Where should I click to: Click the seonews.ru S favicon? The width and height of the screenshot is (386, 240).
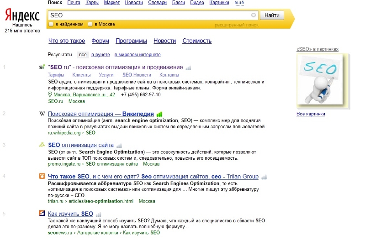click(42, 213)
